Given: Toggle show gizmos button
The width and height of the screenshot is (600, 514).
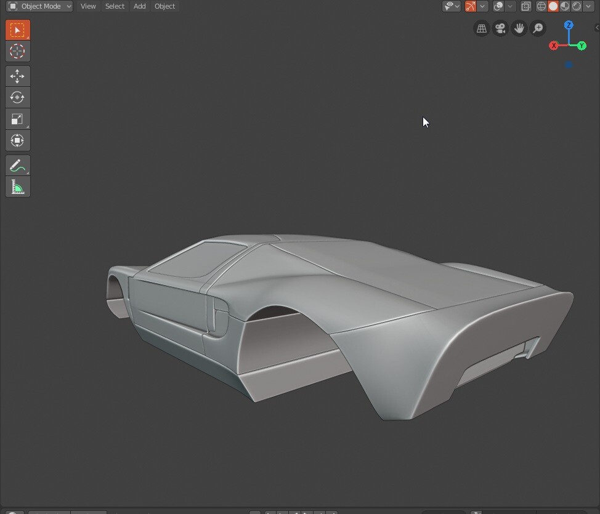Looking at the screenshot, I should point(471,6).
